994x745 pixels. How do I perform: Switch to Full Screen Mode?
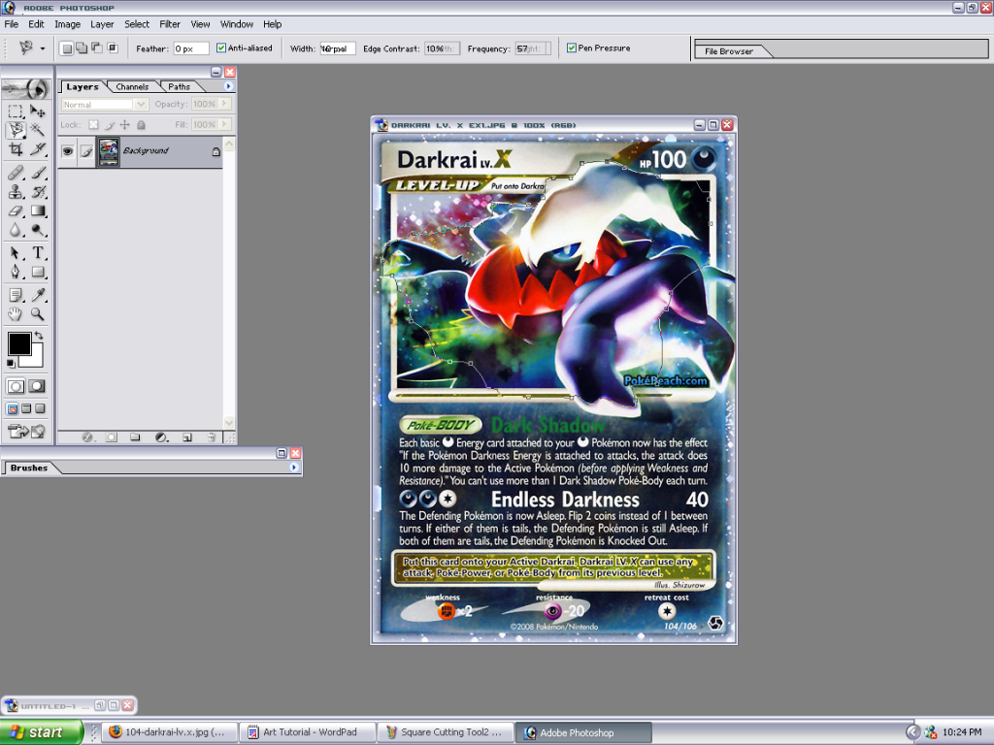point(41,408)
